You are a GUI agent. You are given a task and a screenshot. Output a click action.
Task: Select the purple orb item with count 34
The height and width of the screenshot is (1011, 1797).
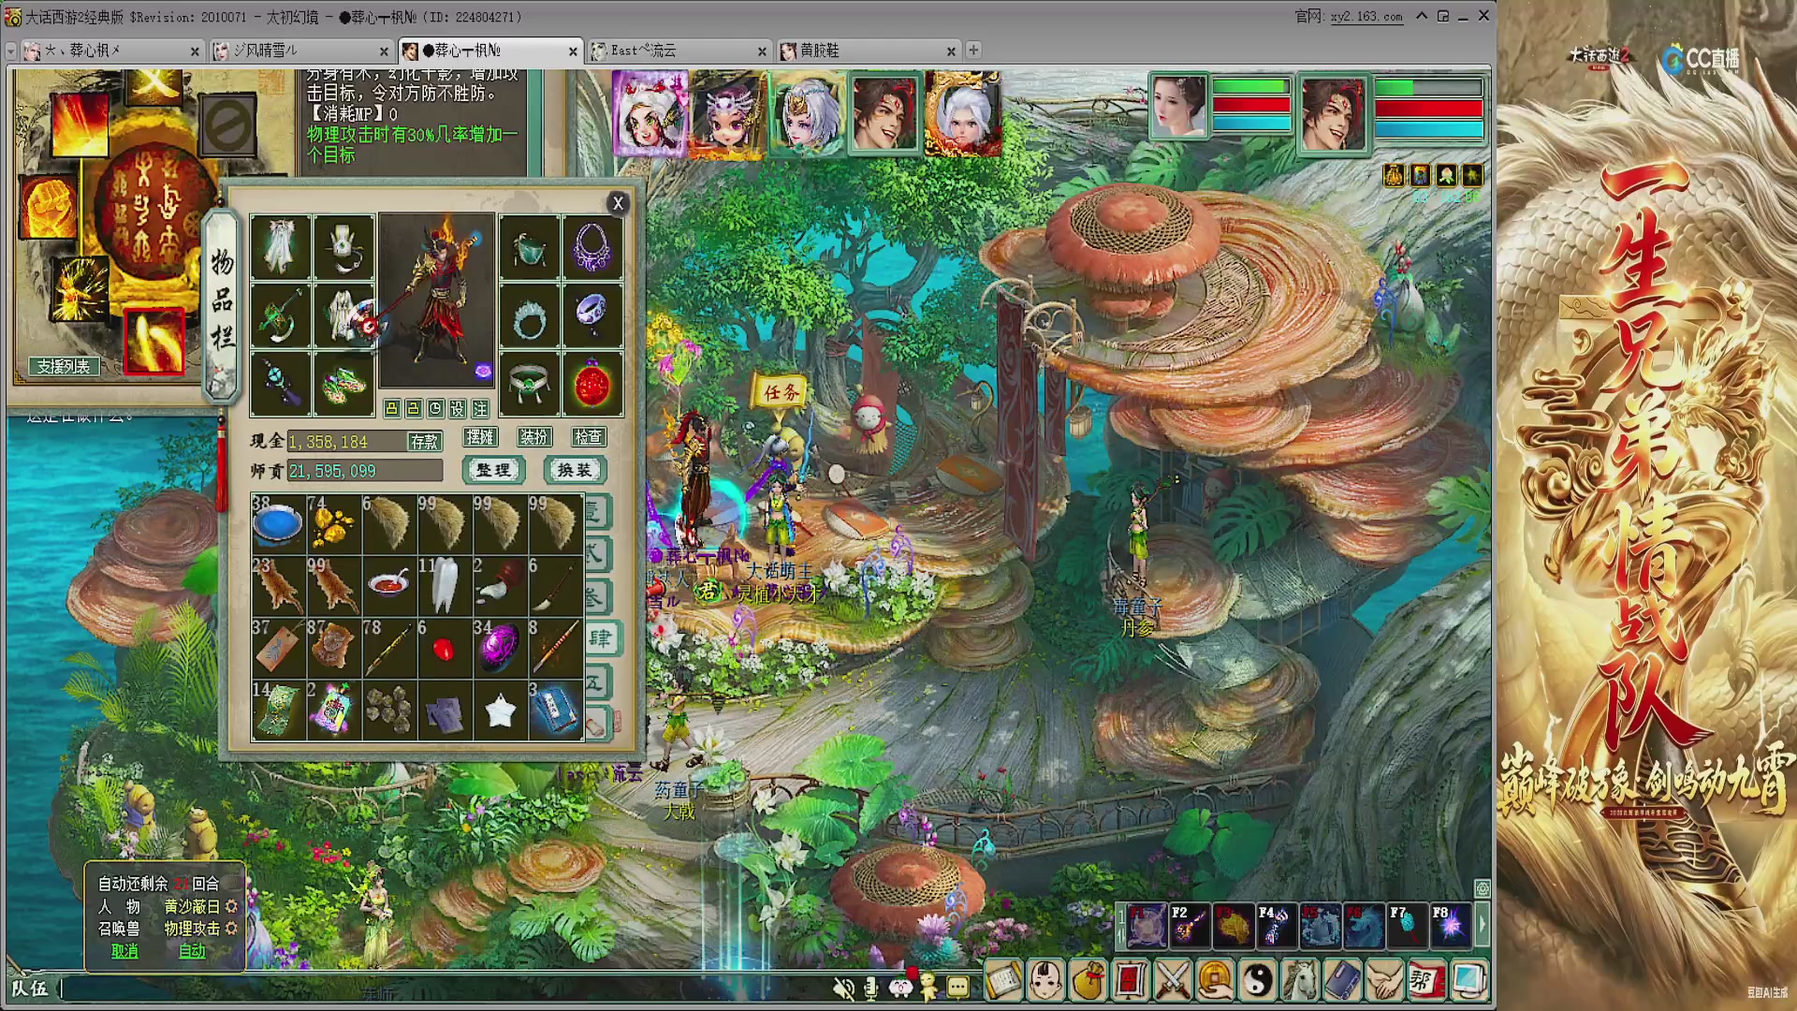click(500, 648)
